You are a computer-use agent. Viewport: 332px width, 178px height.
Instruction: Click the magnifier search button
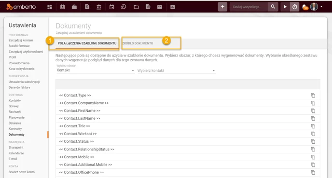273,7
